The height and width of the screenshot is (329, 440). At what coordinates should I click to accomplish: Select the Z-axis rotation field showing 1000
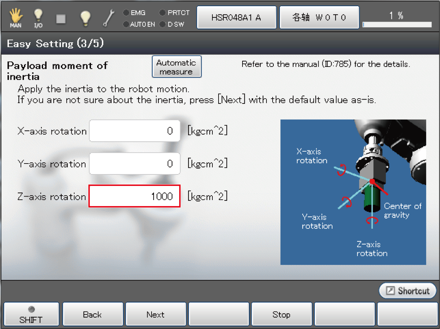(x=135, y=196)
